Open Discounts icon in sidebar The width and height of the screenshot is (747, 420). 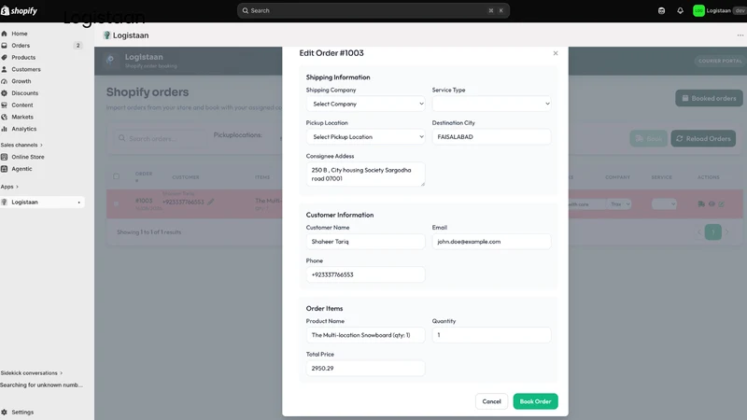(5, 92)
